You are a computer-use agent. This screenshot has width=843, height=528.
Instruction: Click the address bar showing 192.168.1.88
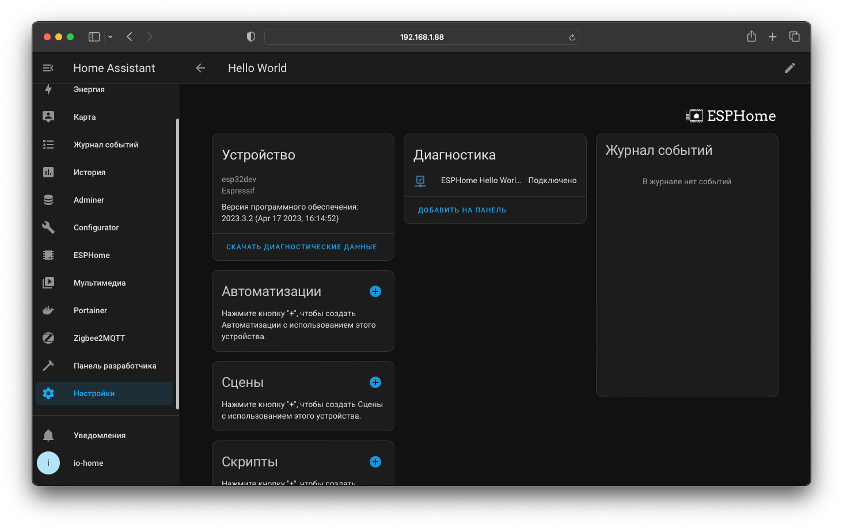[421, 36]
